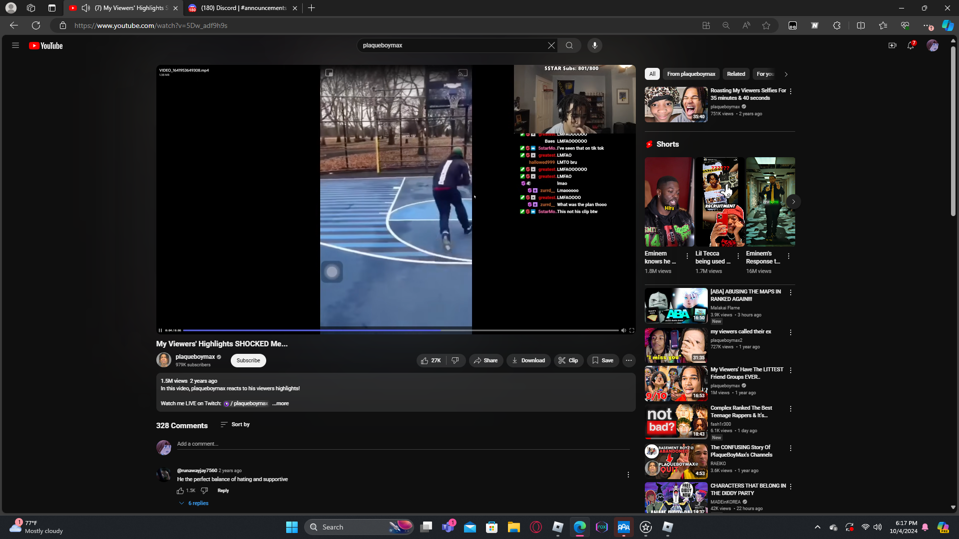Screen dimensions: 959x539
Task: Start voice search with microphone
Action: point(594,45)
